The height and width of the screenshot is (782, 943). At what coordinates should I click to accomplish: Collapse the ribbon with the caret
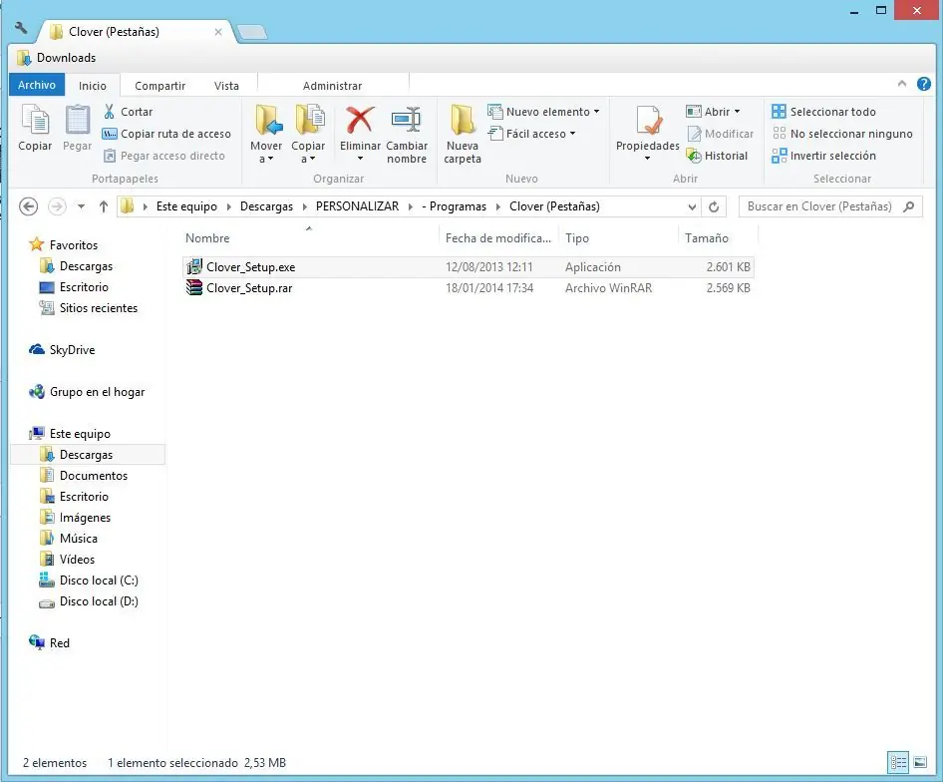point(901,84)
